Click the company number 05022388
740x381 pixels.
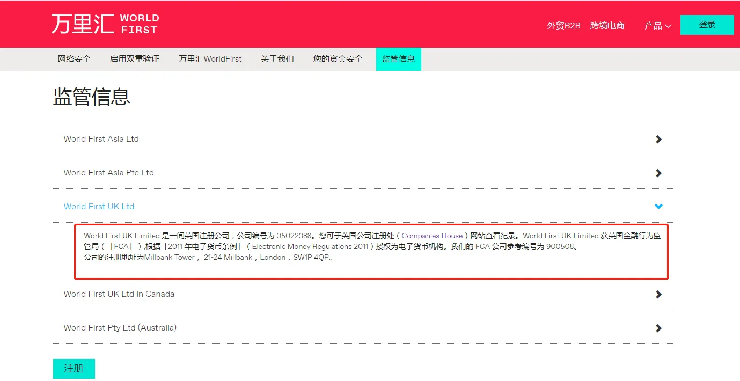[294, 236]
